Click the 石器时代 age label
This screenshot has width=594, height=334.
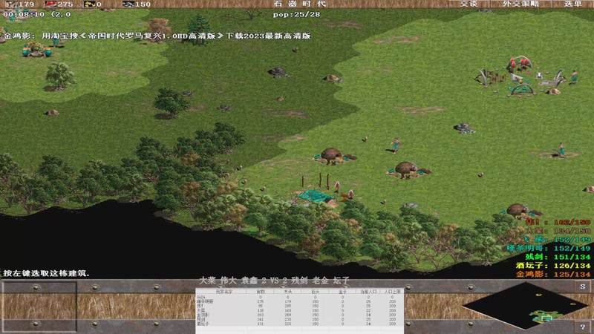pyautogui.click(x=299, y=4)
